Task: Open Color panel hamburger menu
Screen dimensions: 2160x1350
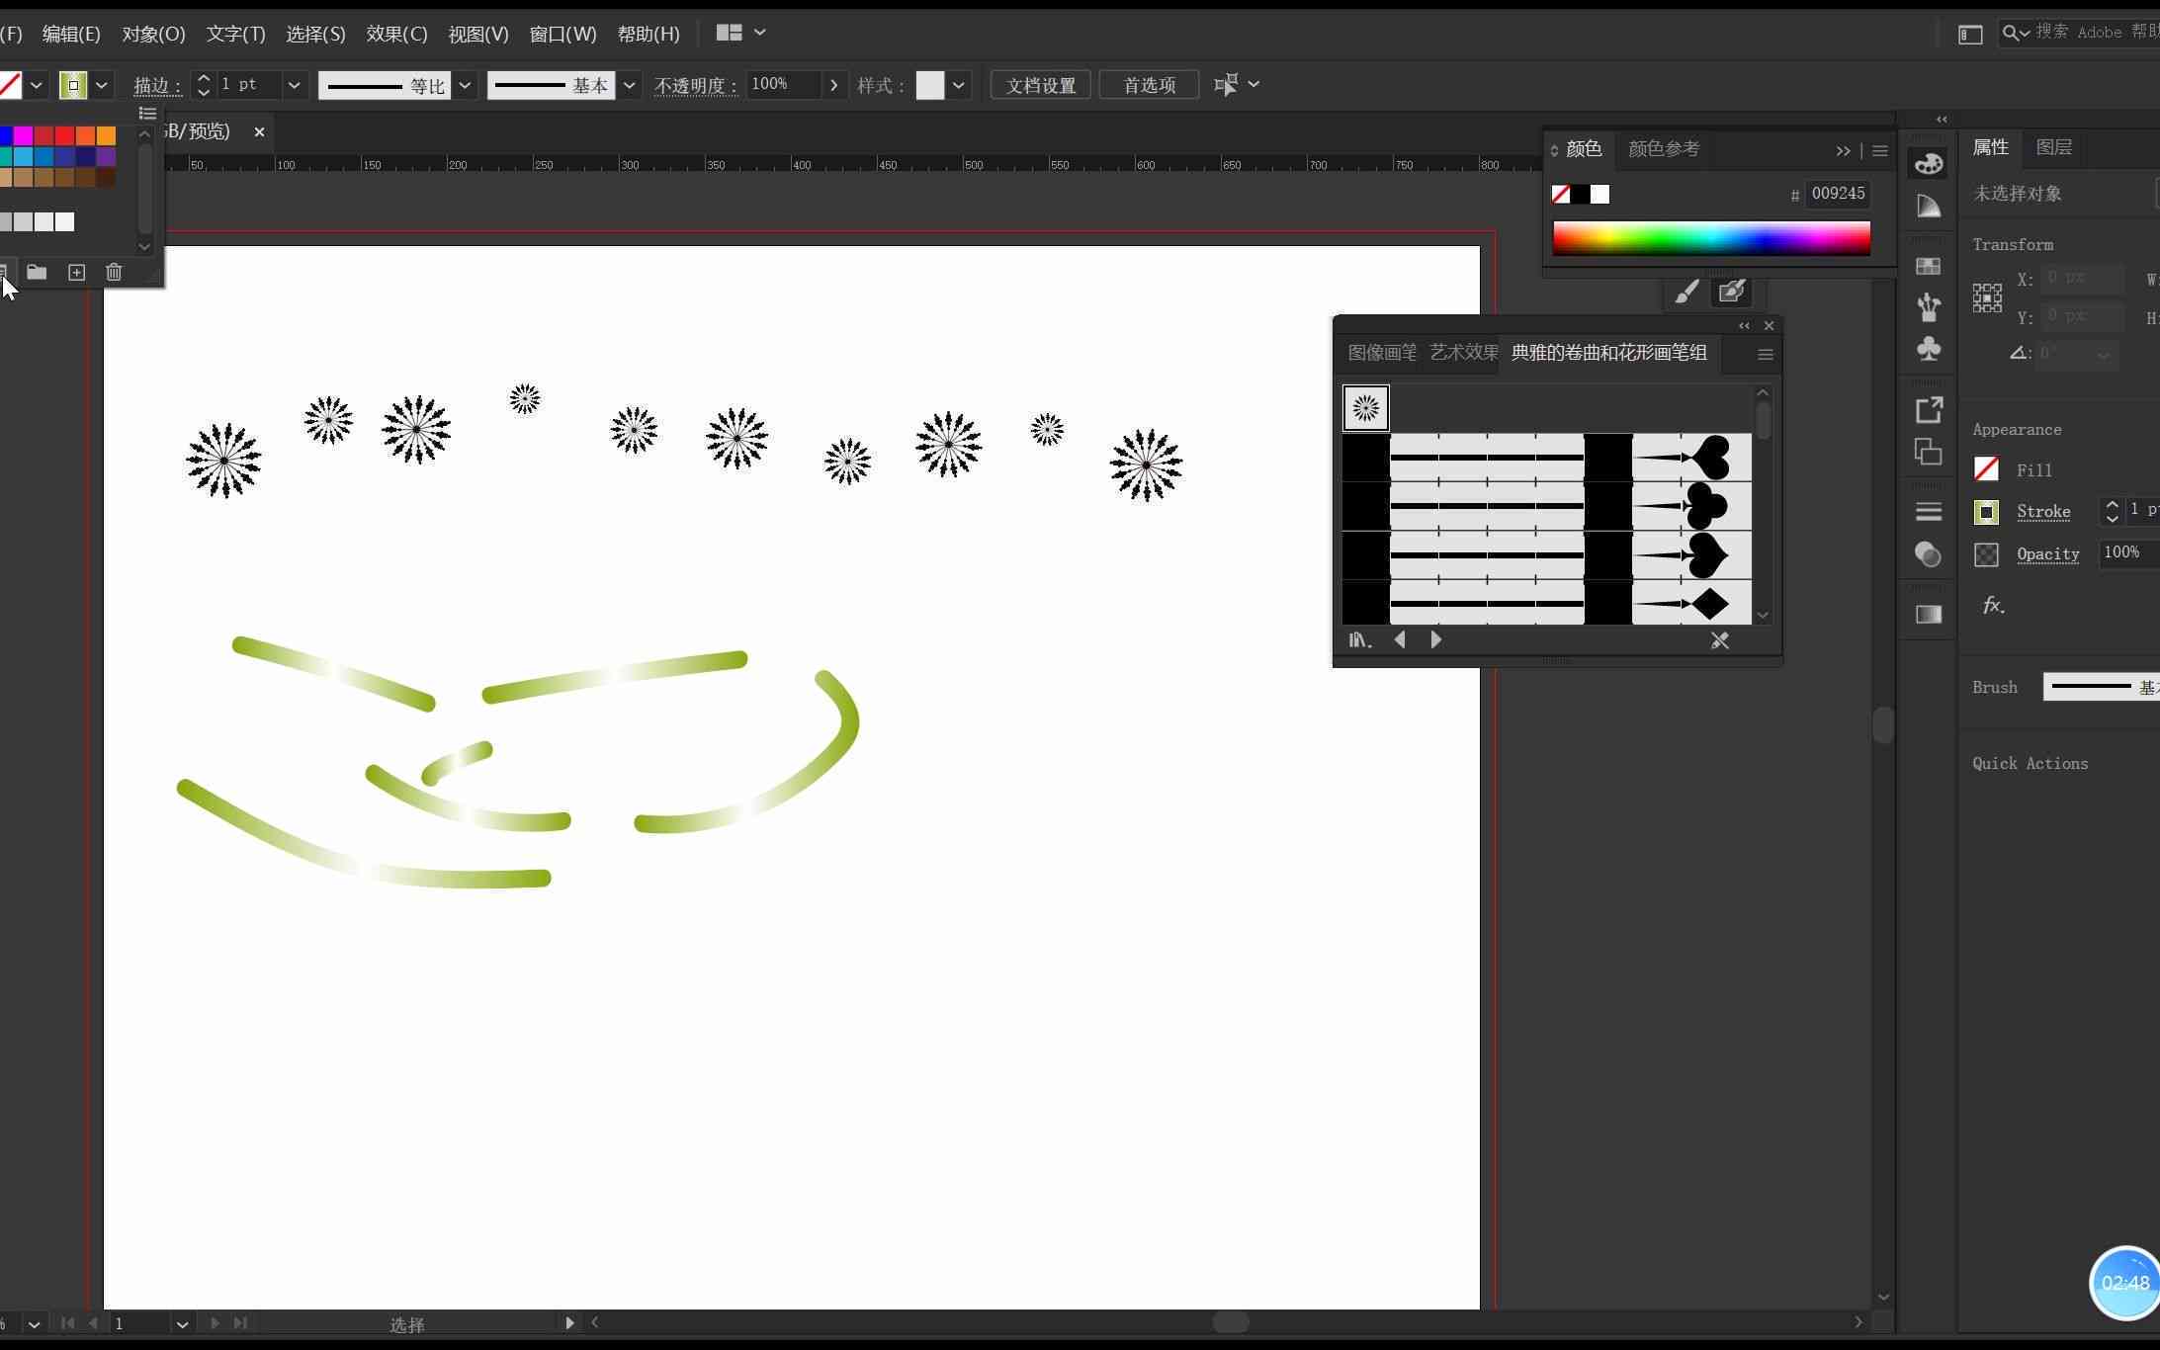Action: (1879, 151)
